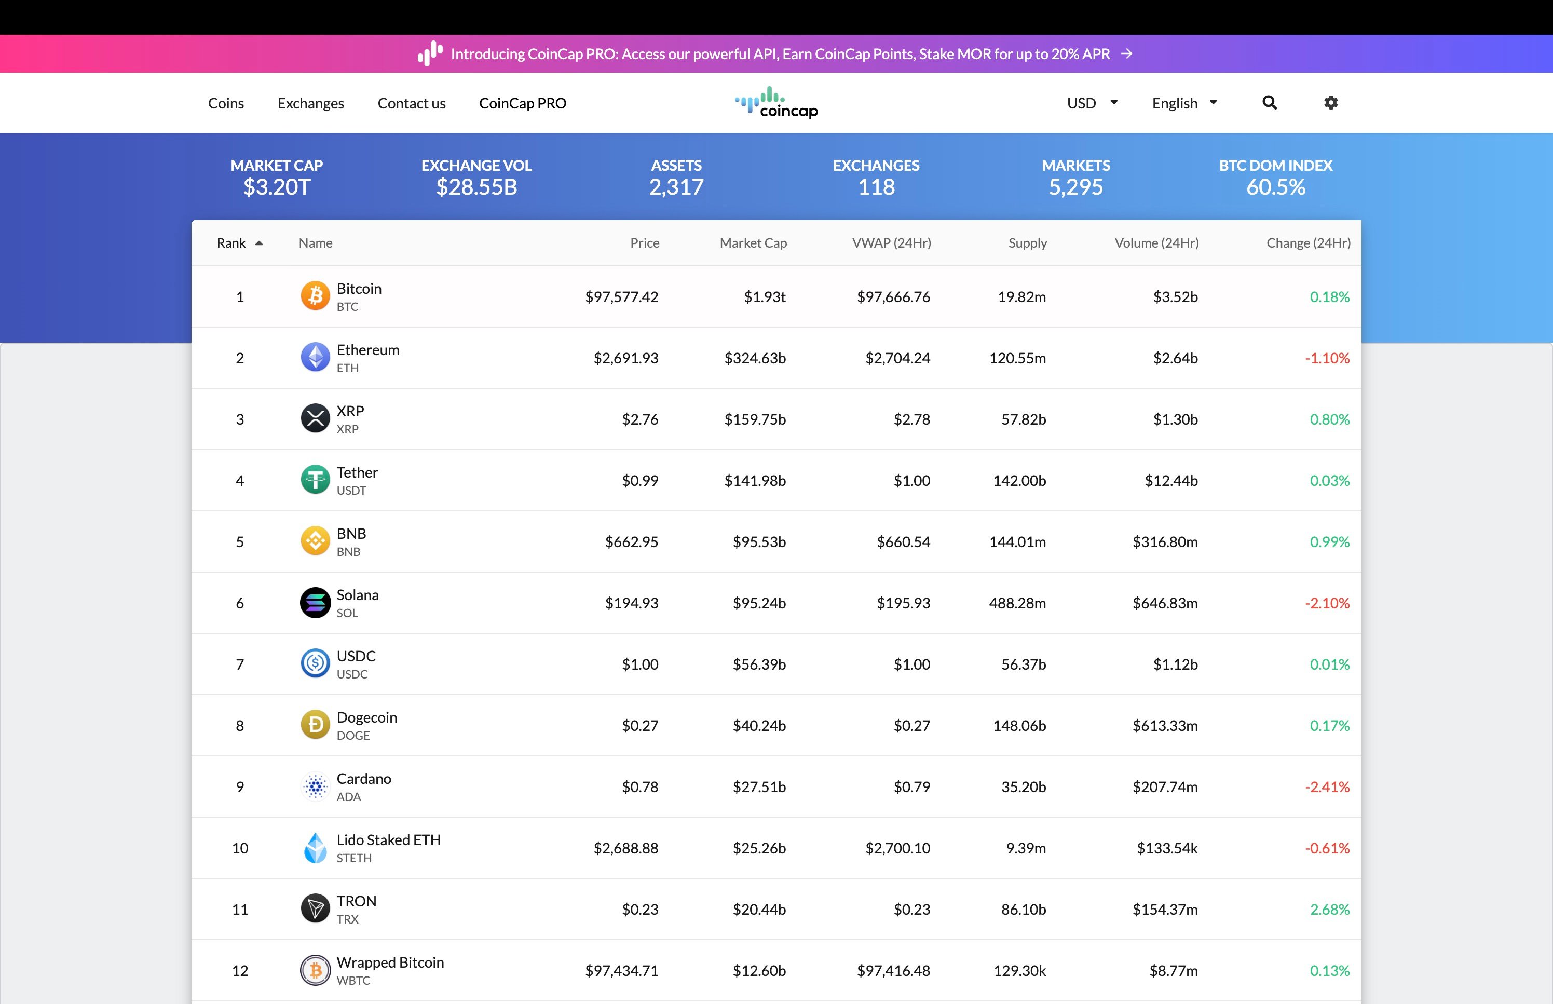Click the BTC DOM INDEX 60.5% stat
The width and height of the screenshot is (1553, 1004).
tap(1276, 178)
